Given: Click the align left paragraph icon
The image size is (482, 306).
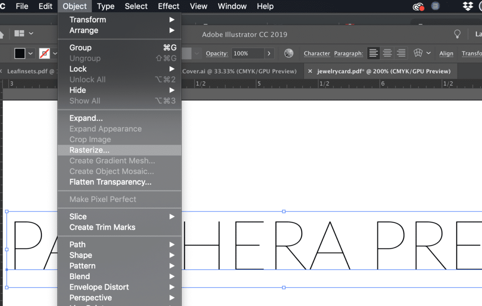Looking at the screenshot, I should click(x=373, y=53).
